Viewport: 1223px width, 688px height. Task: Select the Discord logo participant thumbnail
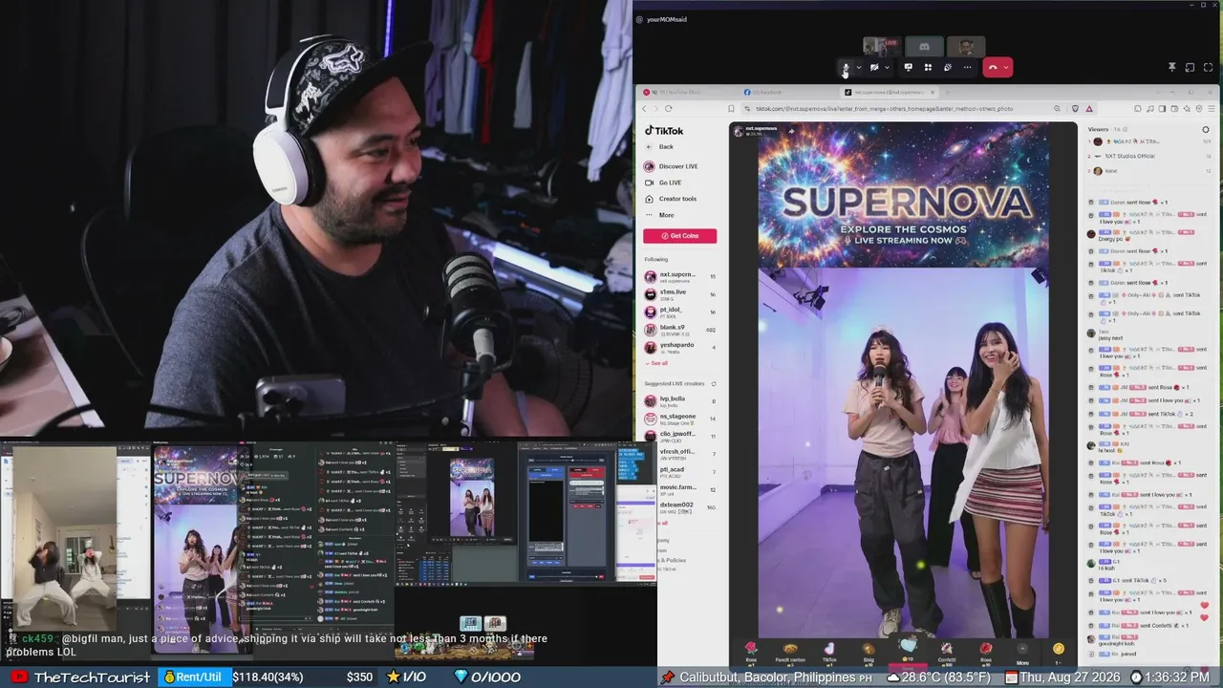pos(924,46)
